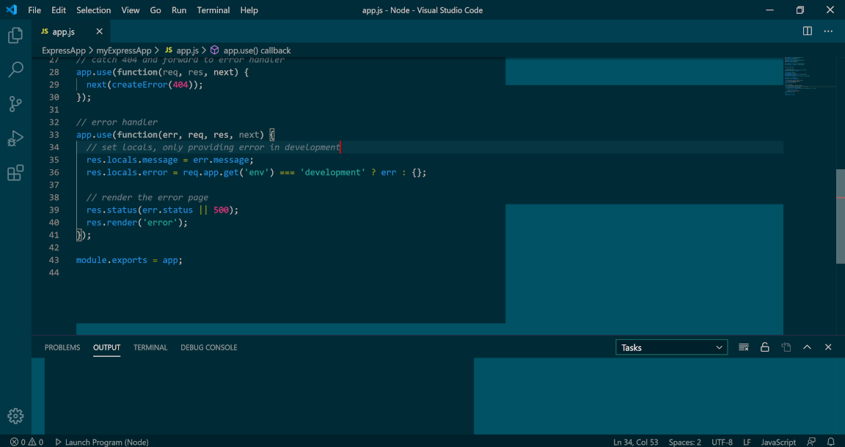Open the Tasks output channel dropdown
The image size is (845, 447).
pos(671,347)
